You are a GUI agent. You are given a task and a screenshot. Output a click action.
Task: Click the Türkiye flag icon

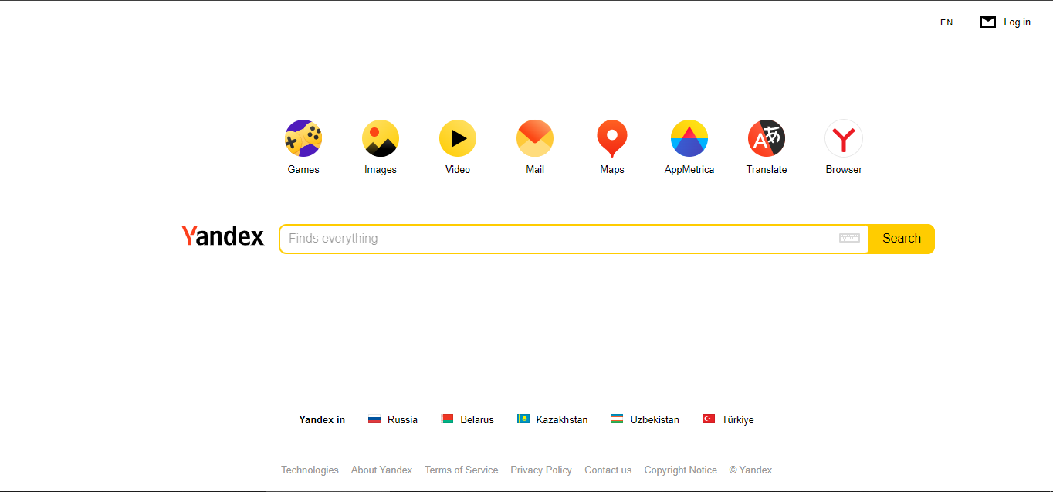point(709,419)
